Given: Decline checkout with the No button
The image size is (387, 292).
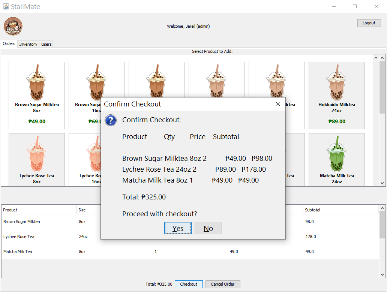Looking at the screenshot, I should tap(208, 228).
